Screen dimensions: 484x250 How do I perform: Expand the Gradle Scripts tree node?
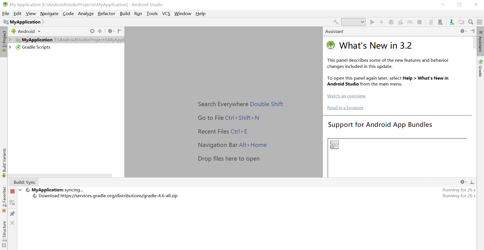click(10, 47)
